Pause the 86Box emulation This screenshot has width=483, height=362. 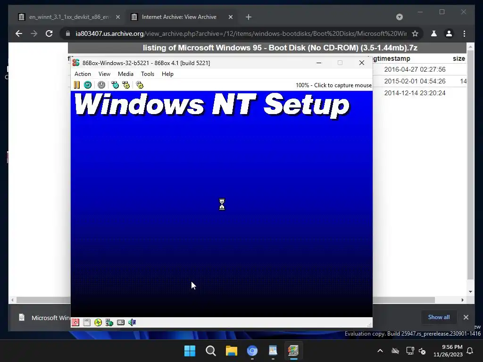[x=77, y=85]
